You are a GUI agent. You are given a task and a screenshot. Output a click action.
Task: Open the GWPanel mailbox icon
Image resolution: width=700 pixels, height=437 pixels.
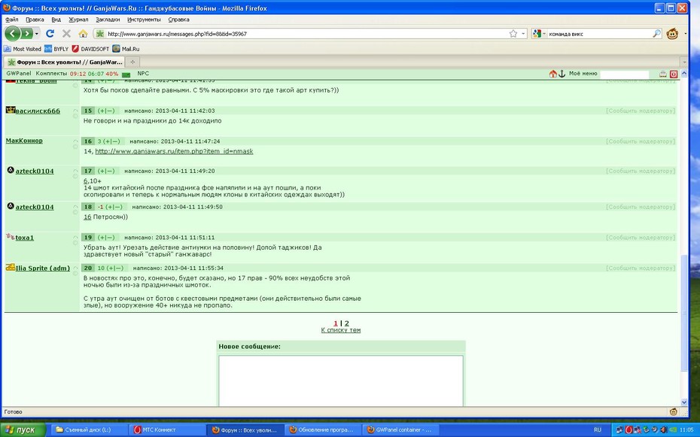point(663,74)
